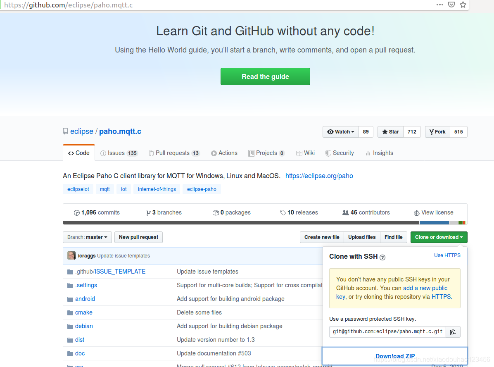Open the eclipse owner link
The height and width of the screenshot is (367, 494).
[82, 131]
